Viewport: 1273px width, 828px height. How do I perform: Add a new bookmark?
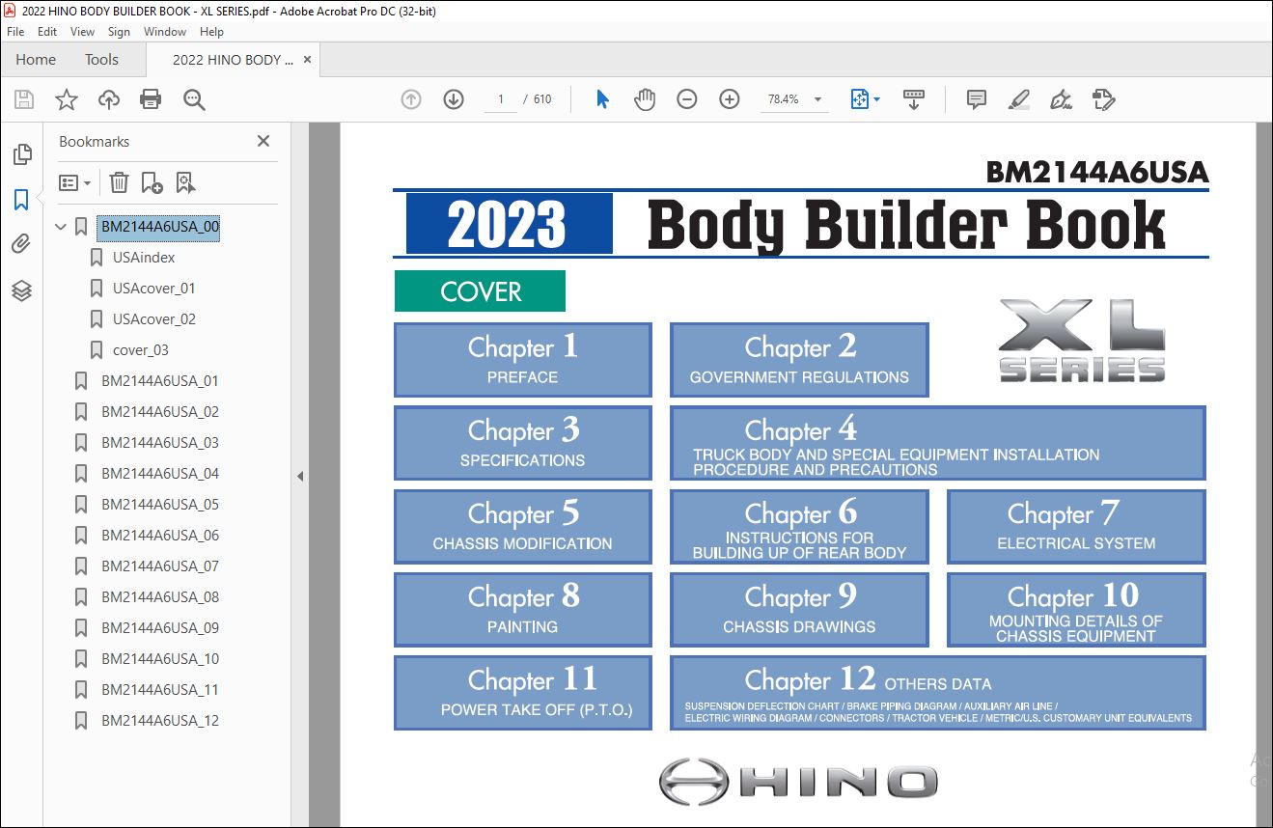[x=152, y=182]
